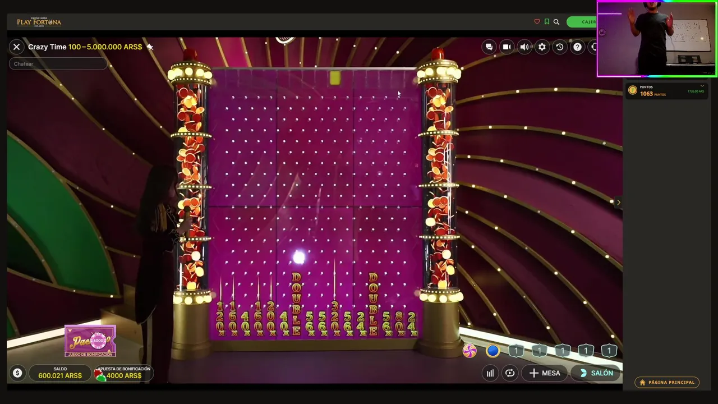Click the Chatear chat input field
The image size is (718, 404).
coord(58,64)
